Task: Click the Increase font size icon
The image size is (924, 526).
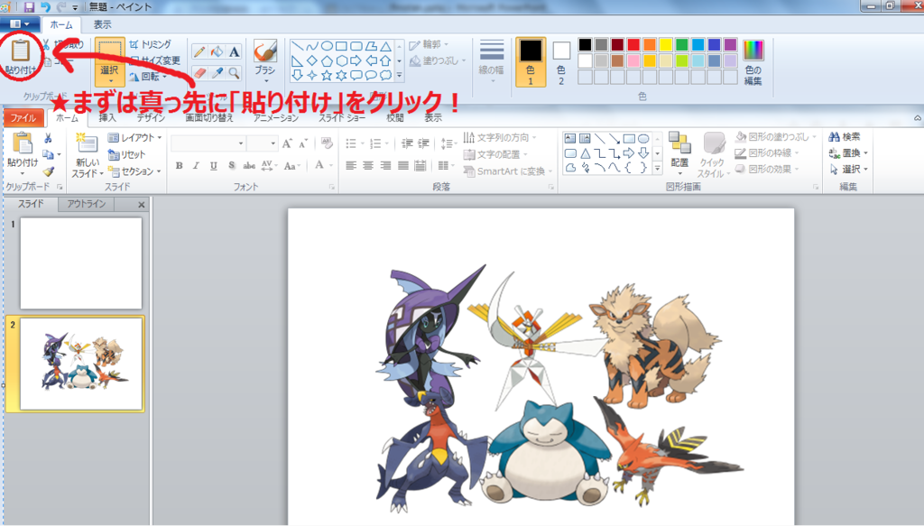Action: click(287, 143)
